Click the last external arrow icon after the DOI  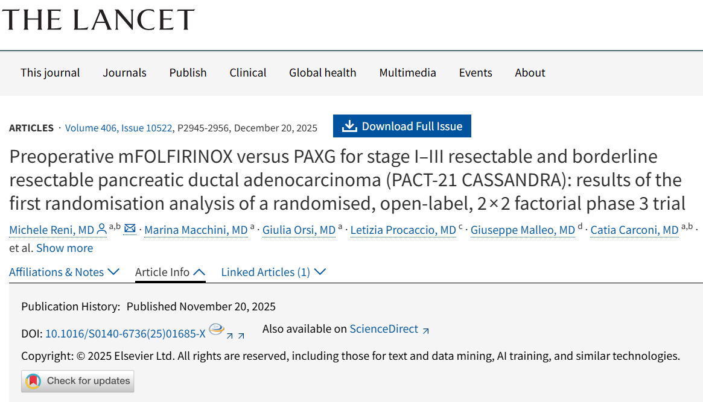241,336
